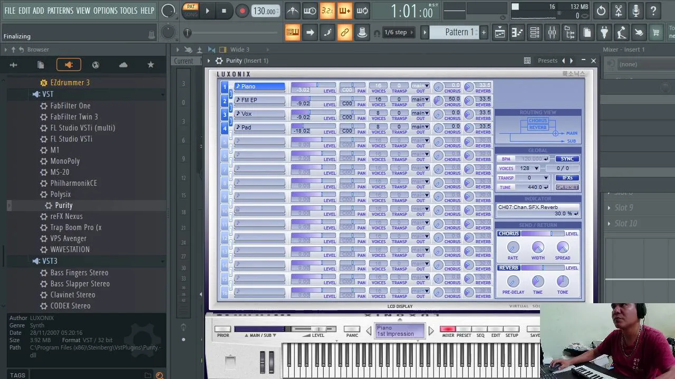The image size is (675, 379).
Task: Toggle the metronome icon
Action: click(293, 11)
